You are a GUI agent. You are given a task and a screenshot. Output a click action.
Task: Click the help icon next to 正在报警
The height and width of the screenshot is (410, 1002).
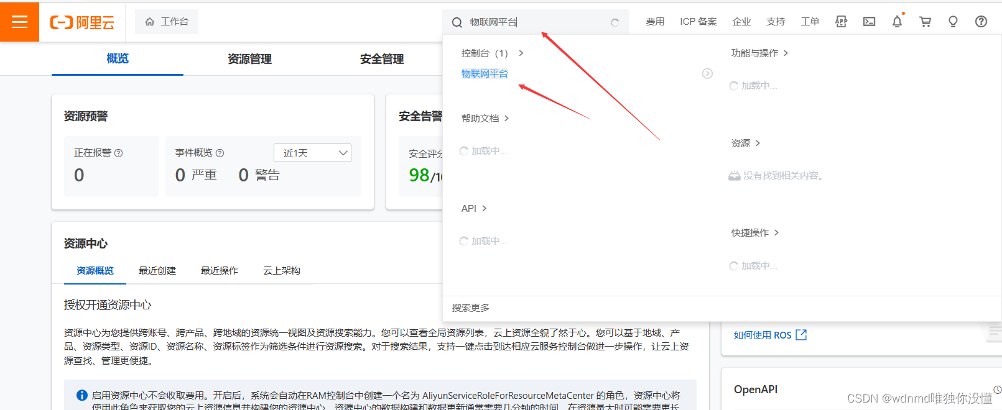pos(118,153)
